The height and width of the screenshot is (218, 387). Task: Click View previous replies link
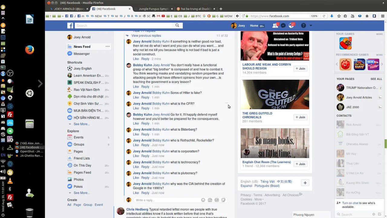(x=146, y=36)
